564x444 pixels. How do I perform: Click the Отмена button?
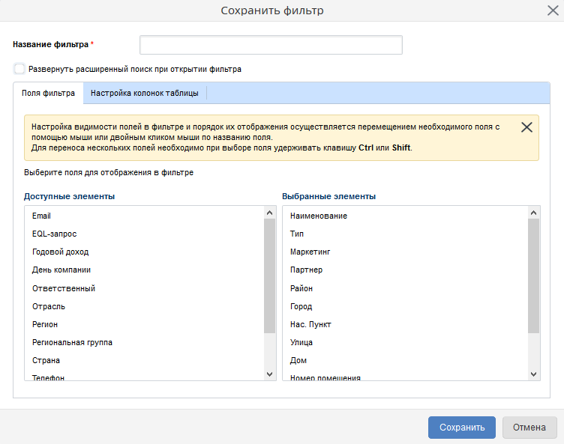pos(529,428)
